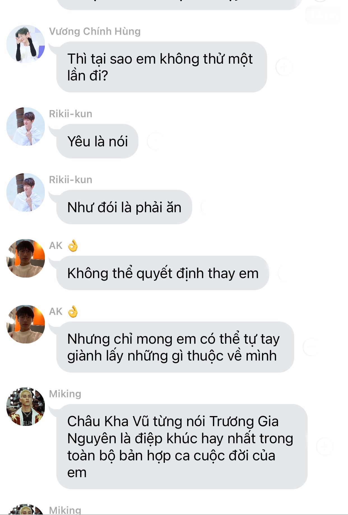Screen dimensions: 348x515
Task: Select the 'Châu Kha Vũ từng nói' bubble
Action: click(182, 447)
